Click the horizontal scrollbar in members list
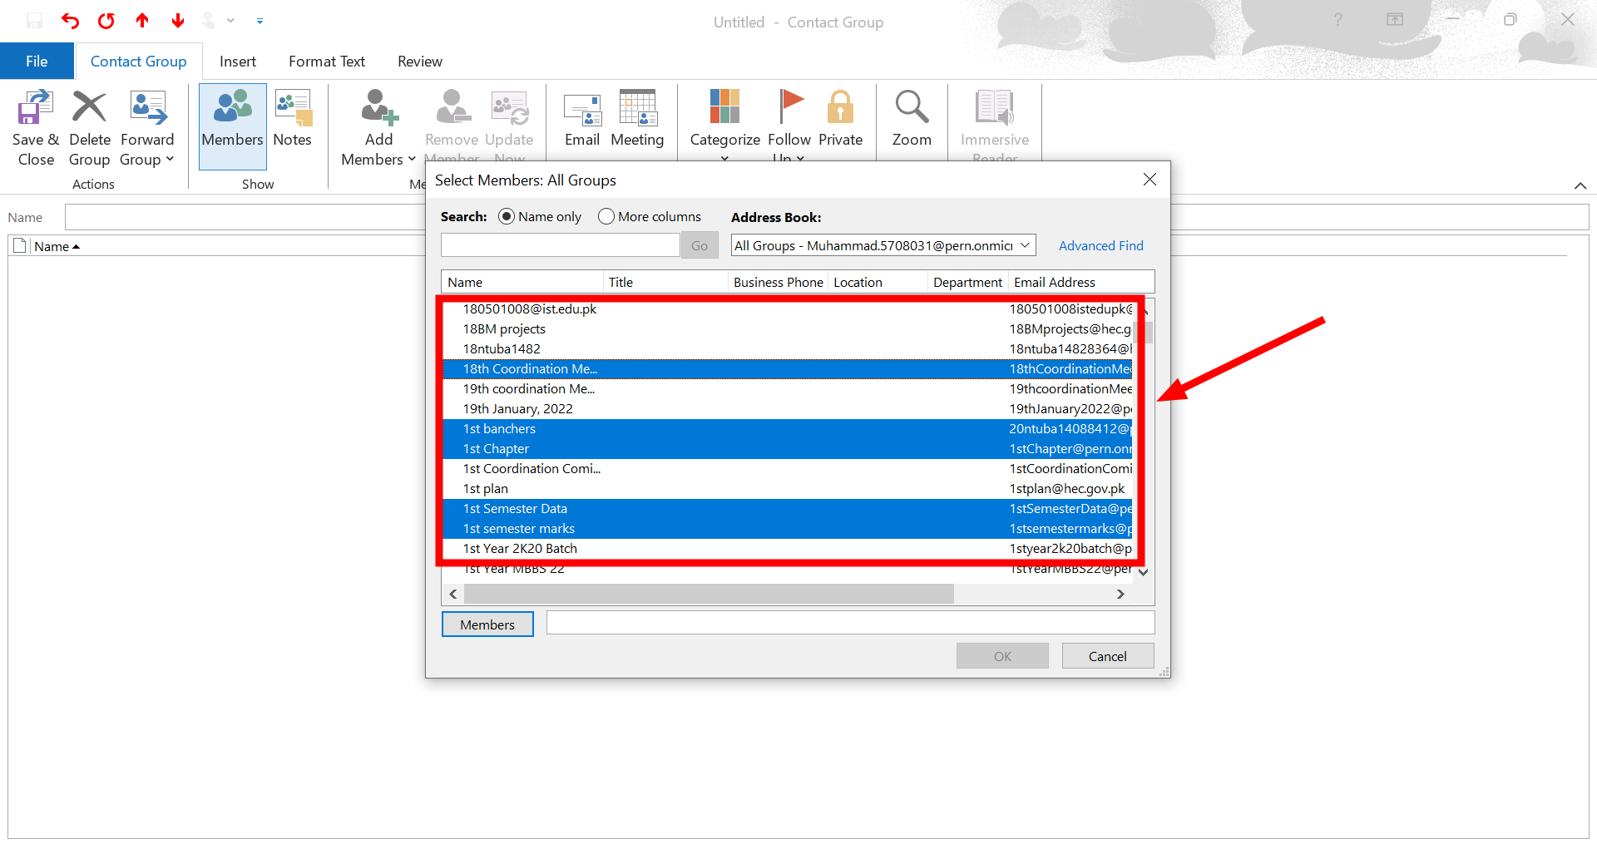 click(709, 594)
